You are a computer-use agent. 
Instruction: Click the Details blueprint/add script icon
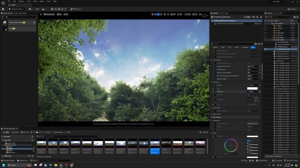pyautogui.click(x=253, y=17)
